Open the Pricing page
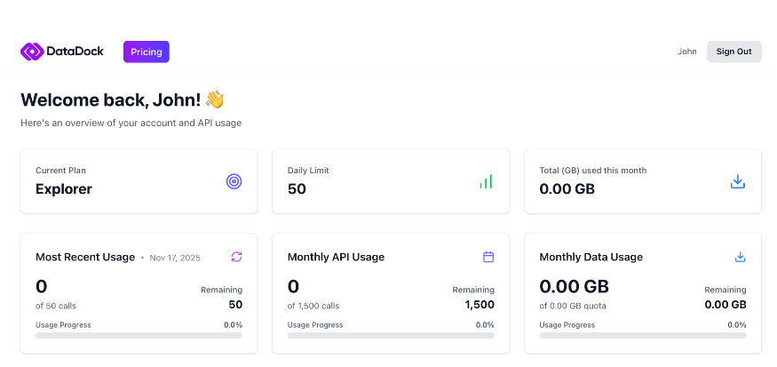The width and height of the screenshot is (777, 367). 147,52
